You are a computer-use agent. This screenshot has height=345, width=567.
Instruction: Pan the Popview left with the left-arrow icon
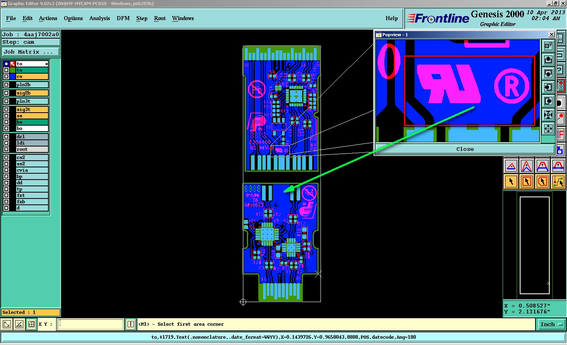pos(548,87)
